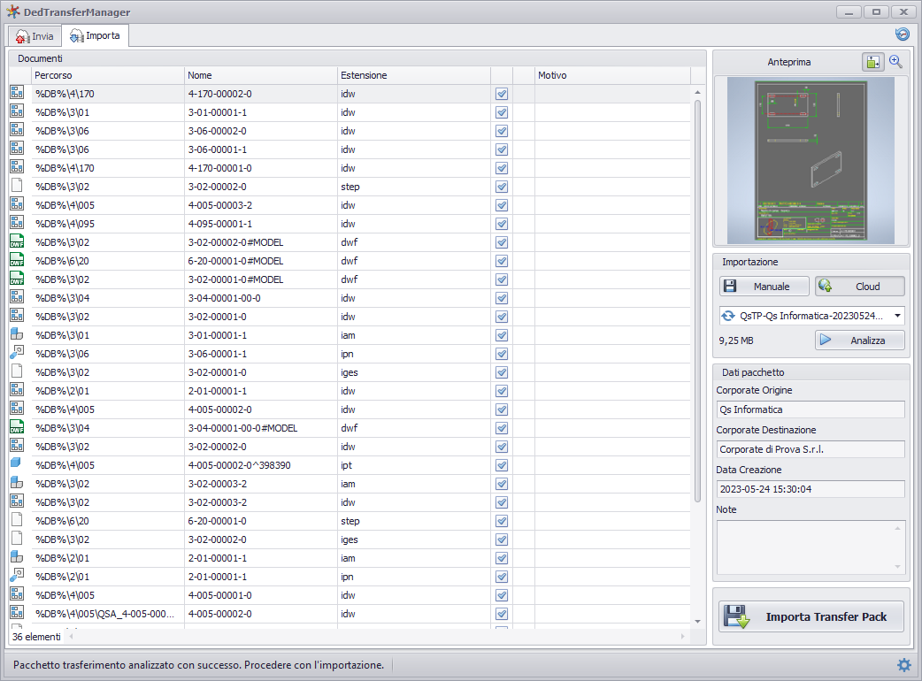The height and width of the screenshot is (681, 922).
Task: Click DWF icon of 3-04-00001-00-0#MODEL row
Action: [17, 426]
